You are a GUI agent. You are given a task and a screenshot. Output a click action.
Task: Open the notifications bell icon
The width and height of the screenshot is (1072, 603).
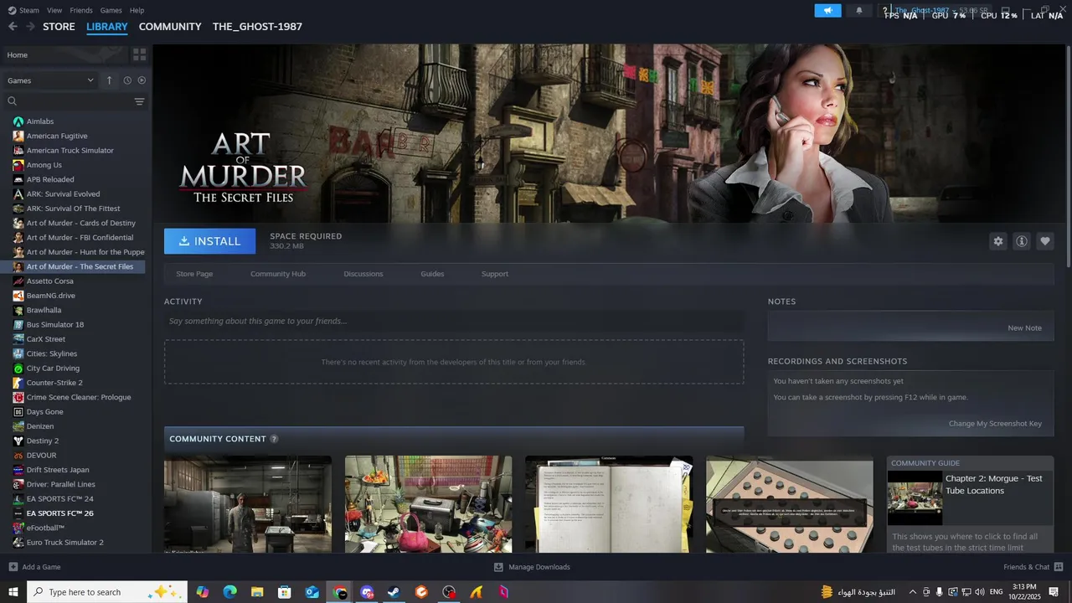click(859, 11)
